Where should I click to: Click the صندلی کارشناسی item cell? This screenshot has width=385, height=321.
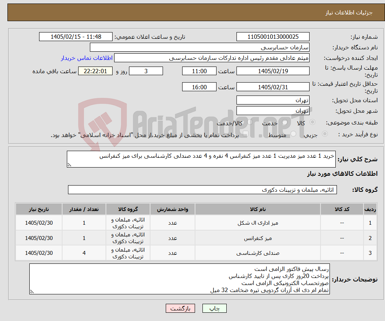tap(258, 253)
